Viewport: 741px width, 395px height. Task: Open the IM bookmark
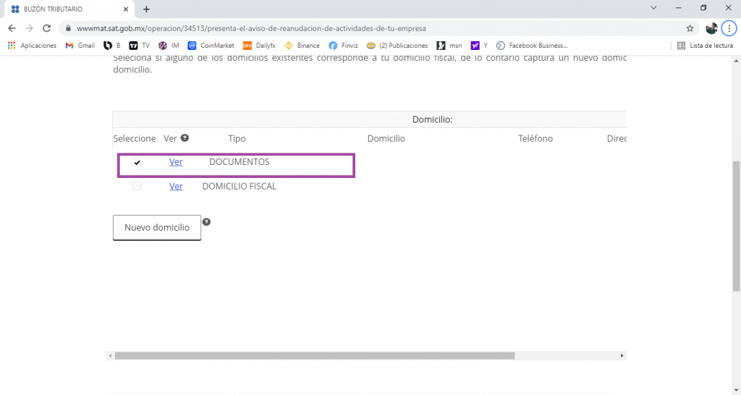[x=169, y=46]
